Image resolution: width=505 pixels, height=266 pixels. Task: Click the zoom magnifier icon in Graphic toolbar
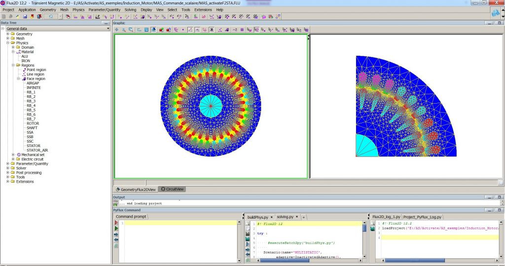pyautogui.click(x=124, y=30)
